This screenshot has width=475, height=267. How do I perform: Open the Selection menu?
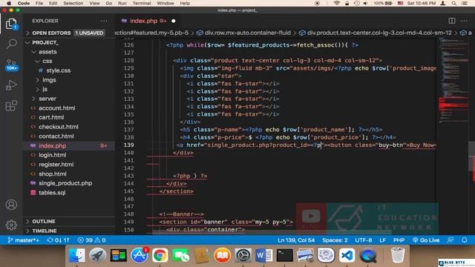(x=73, y=3)
